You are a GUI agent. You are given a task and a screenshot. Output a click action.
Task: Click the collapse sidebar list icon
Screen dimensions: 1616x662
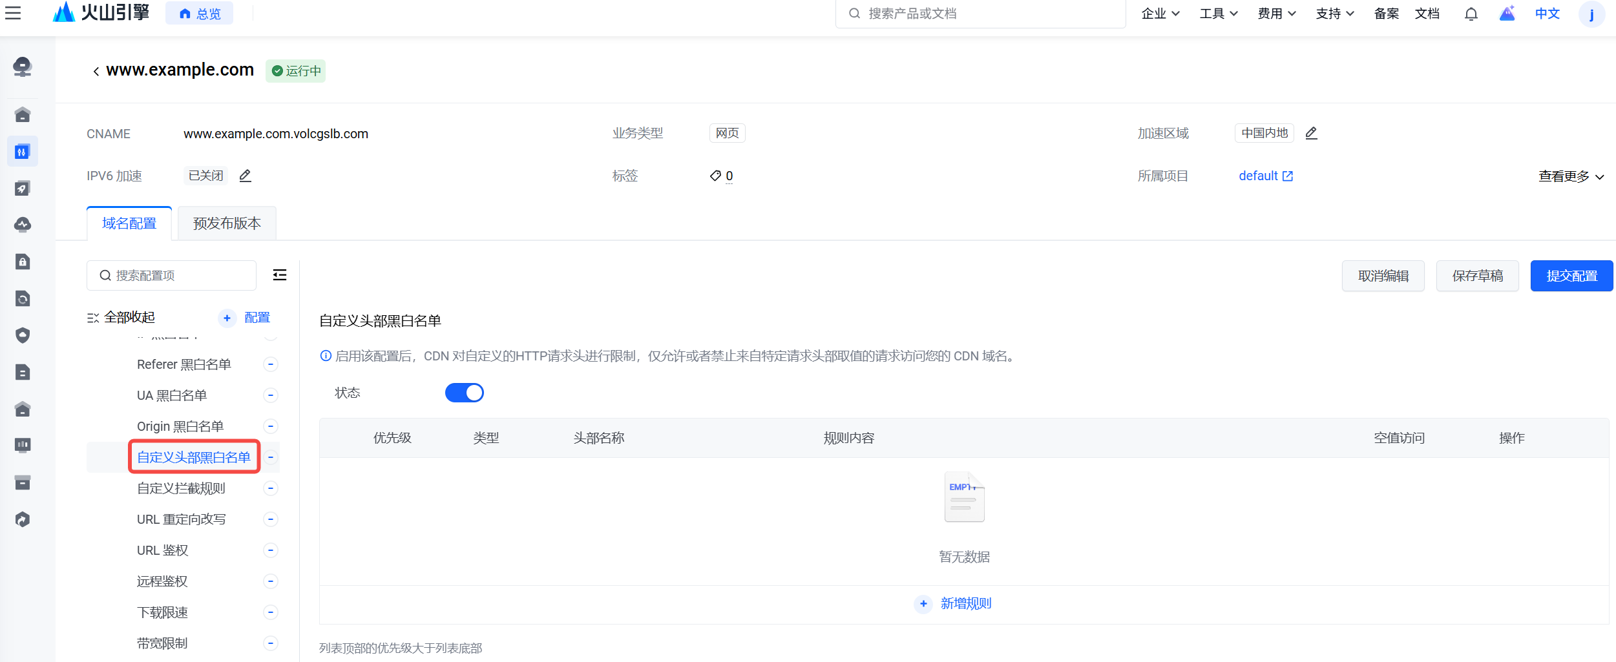279,275
